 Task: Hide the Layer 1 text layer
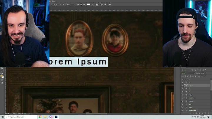pos(182,86)
